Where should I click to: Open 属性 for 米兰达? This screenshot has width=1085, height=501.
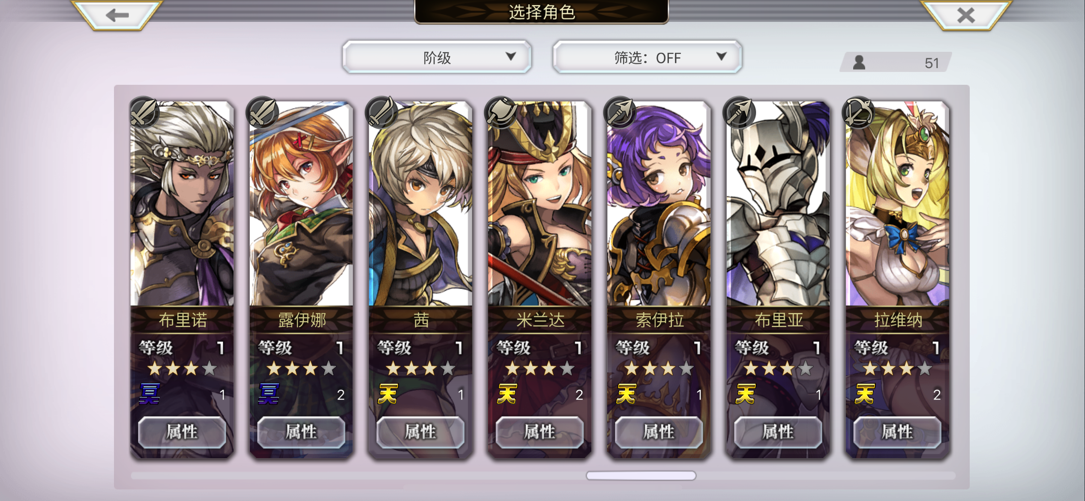coord(539,432)
